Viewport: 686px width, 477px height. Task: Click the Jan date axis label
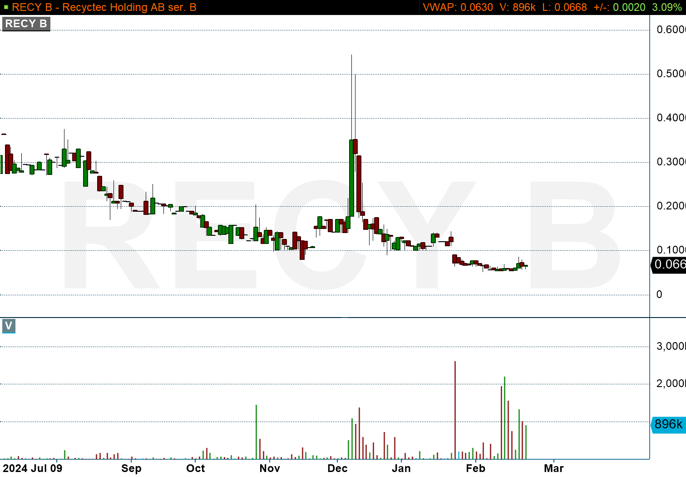tap(401, 468)
